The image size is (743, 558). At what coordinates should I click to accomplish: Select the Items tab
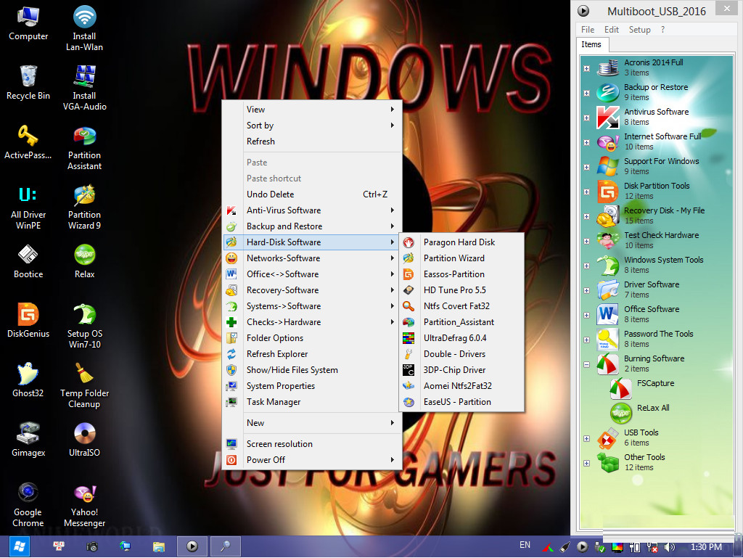[591, 44]
